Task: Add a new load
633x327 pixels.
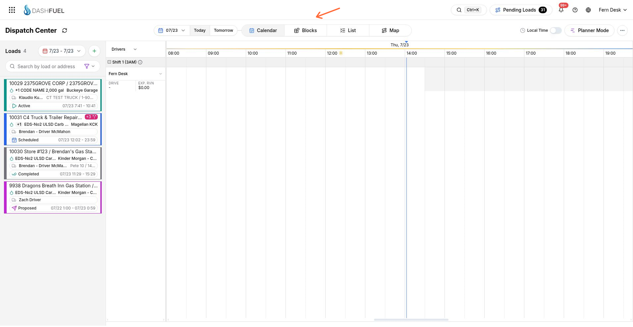Action: [94, 51]
